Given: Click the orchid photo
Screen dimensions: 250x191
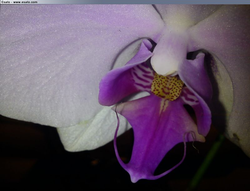Looking at the screenshot, I should [125, 98].
